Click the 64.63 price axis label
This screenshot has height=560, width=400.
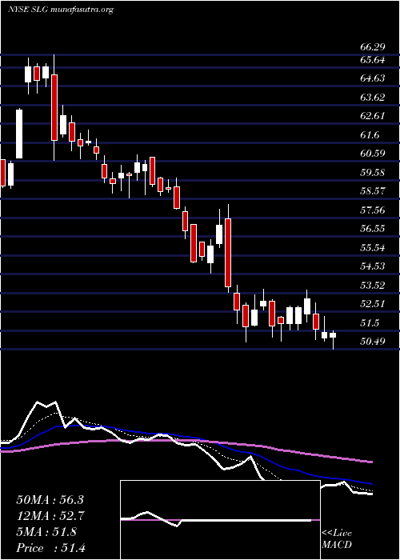tap(372, 78)
